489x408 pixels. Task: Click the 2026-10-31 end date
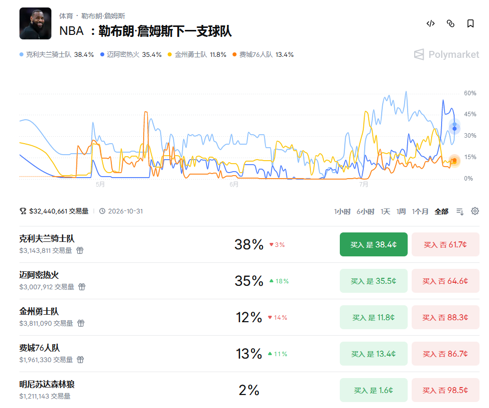point(125,211)
